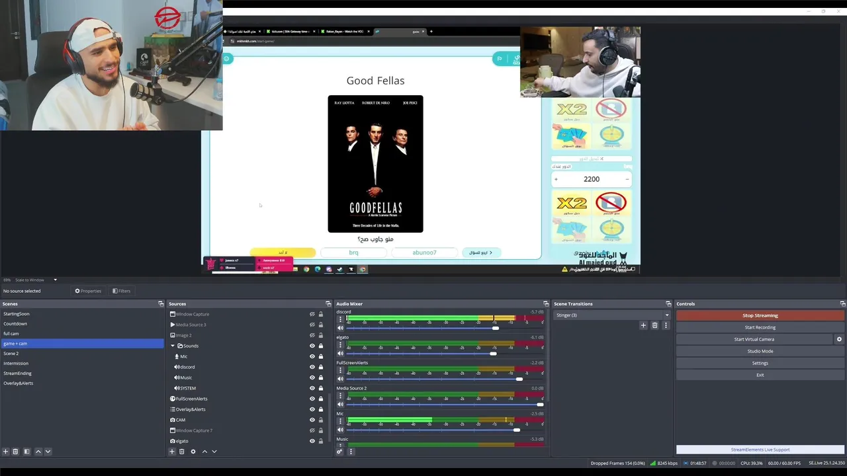Pop out the Scene Transitions dock icon
Viewport: 847px width, 476px height.
668,303
